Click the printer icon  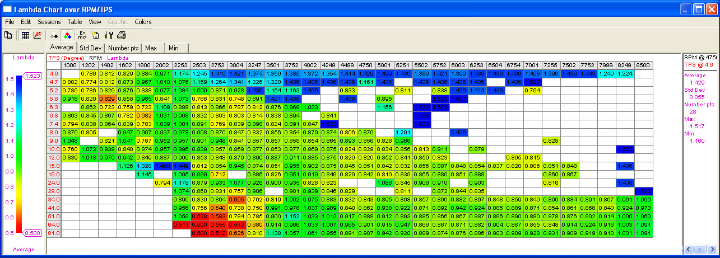click(122, 35)
